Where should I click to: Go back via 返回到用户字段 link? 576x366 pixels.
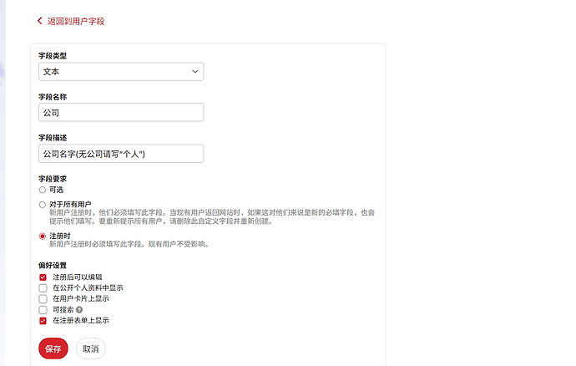(x=76, y=22)
